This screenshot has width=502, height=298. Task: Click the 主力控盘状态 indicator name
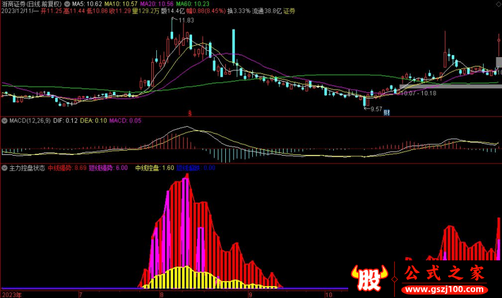pos(27,168)
